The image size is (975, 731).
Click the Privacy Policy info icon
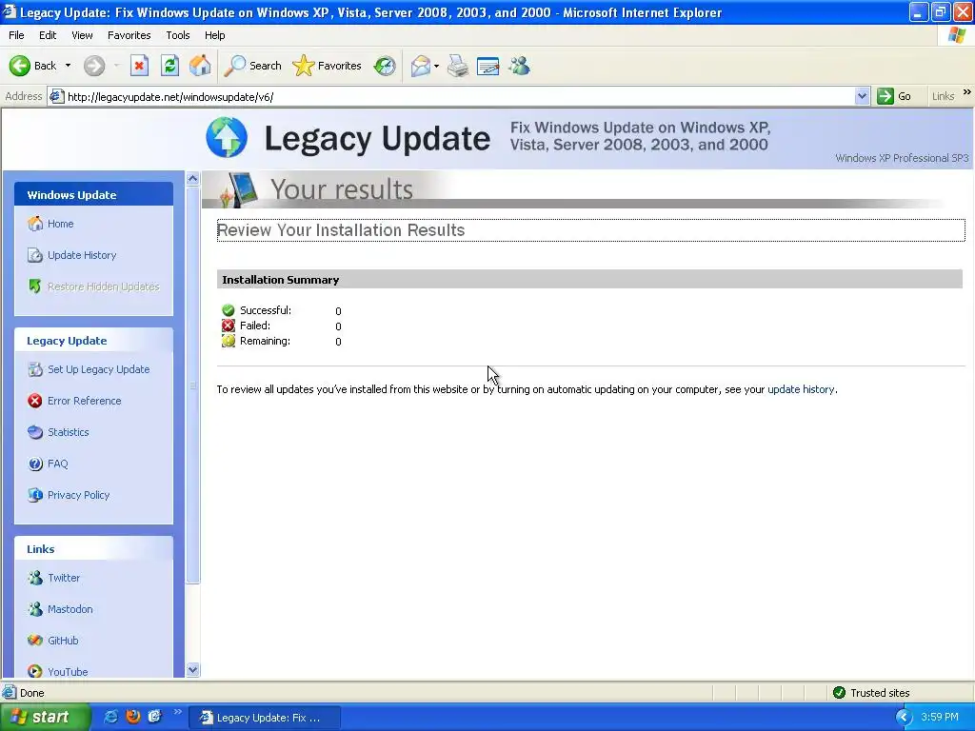click(x=35, y=495)
